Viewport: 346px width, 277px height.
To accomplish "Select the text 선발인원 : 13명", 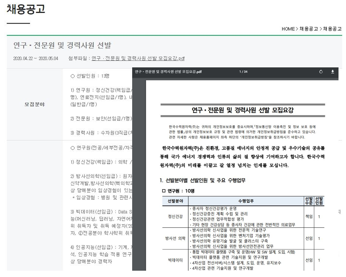I will click(93, 76).
